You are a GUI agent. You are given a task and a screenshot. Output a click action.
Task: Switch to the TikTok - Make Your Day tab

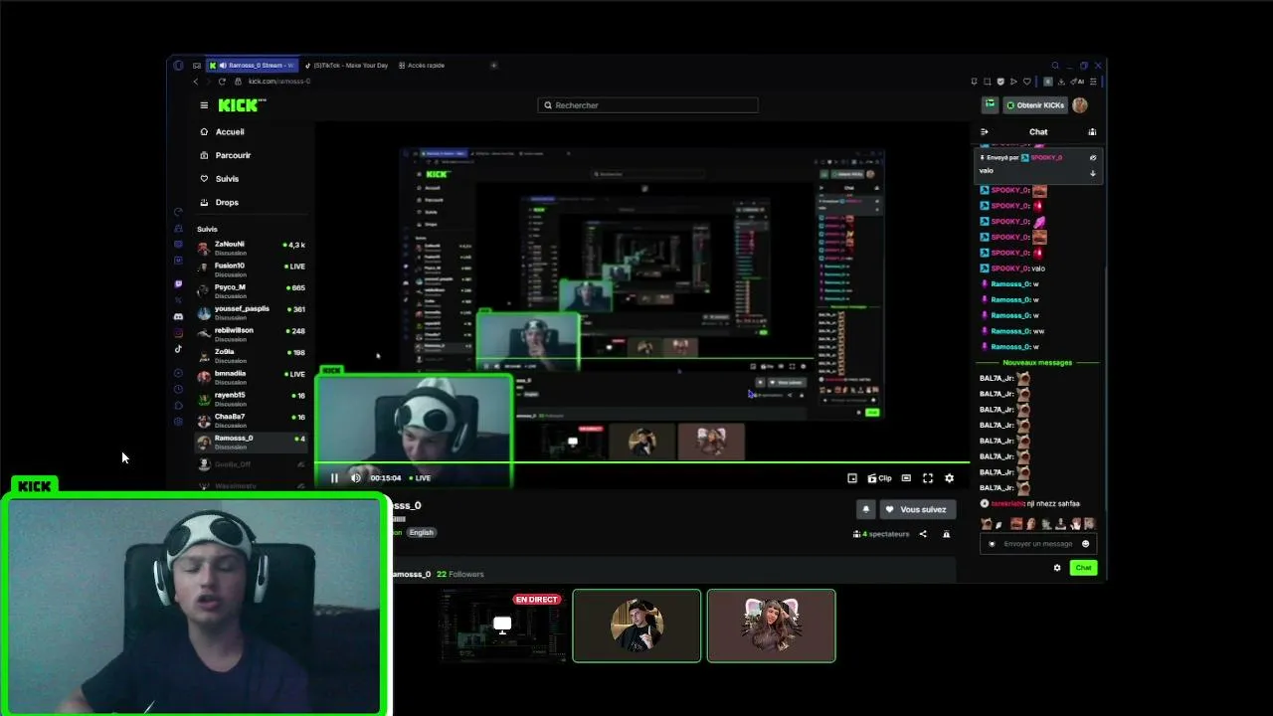click(x=346, y=66)
